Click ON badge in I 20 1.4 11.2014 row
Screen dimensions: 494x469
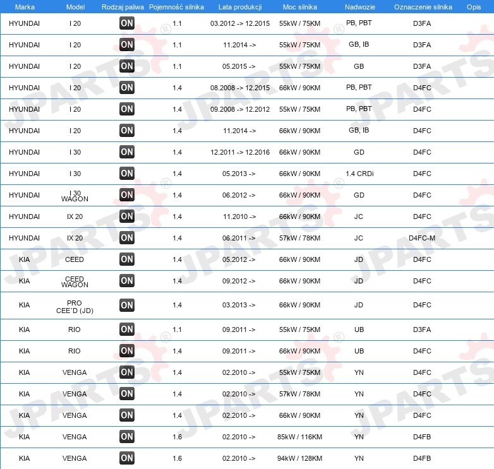click(127, 130)
